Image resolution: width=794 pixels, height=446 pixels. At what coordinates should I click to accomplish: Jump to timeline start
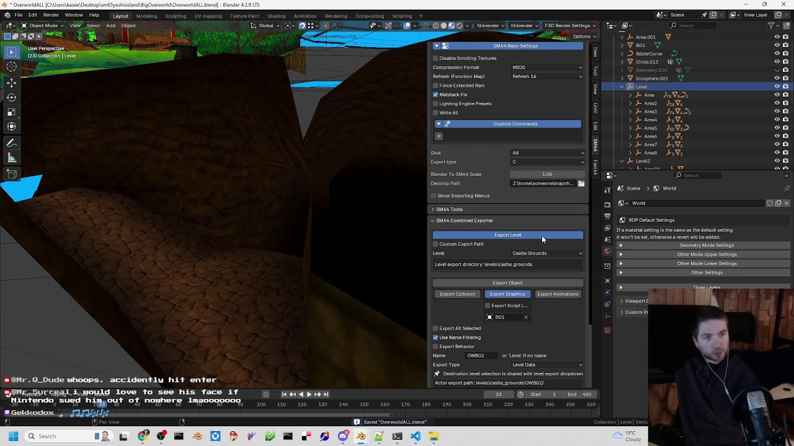coord(284,395)
